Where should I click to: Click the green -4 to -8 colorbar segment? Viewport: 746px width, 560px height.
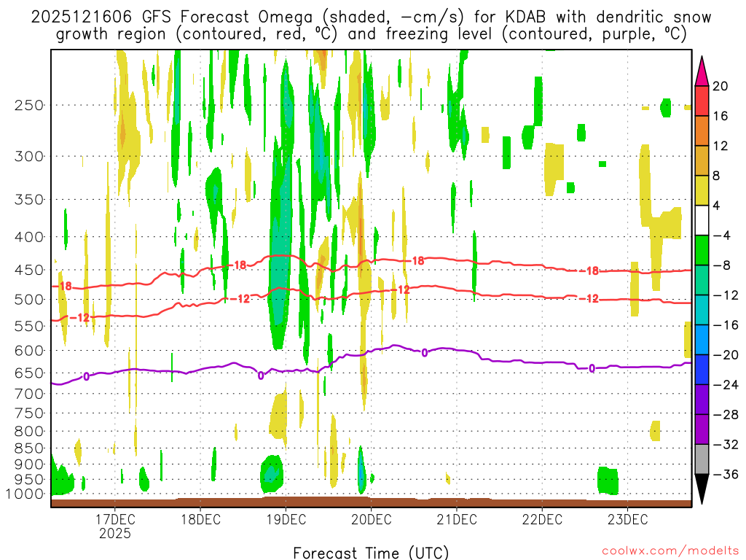click(x=702, y=251)
